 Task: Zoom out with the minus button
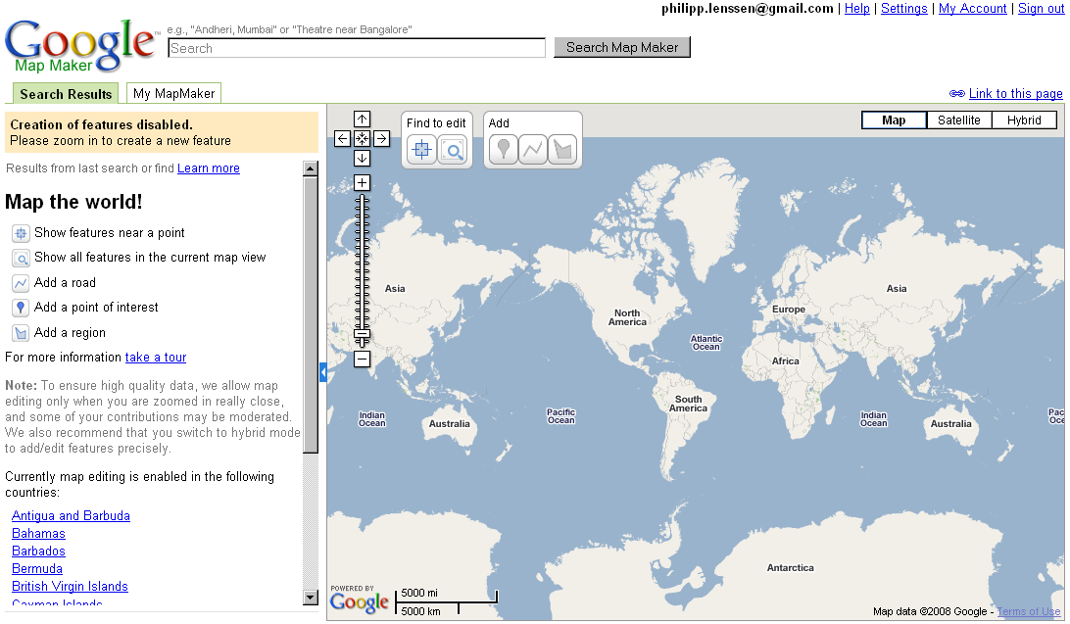pyautogui.click(x=362, y=359)
